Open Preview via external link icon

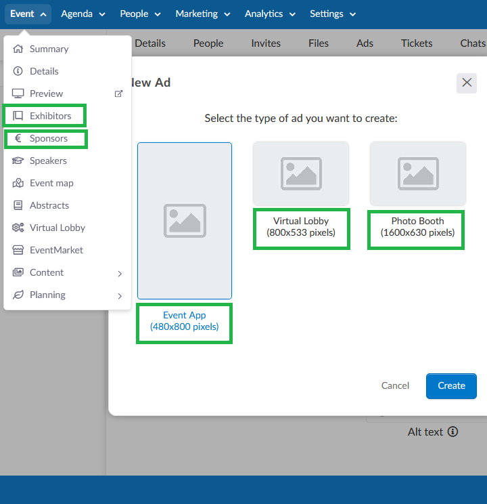coord(118,93)
